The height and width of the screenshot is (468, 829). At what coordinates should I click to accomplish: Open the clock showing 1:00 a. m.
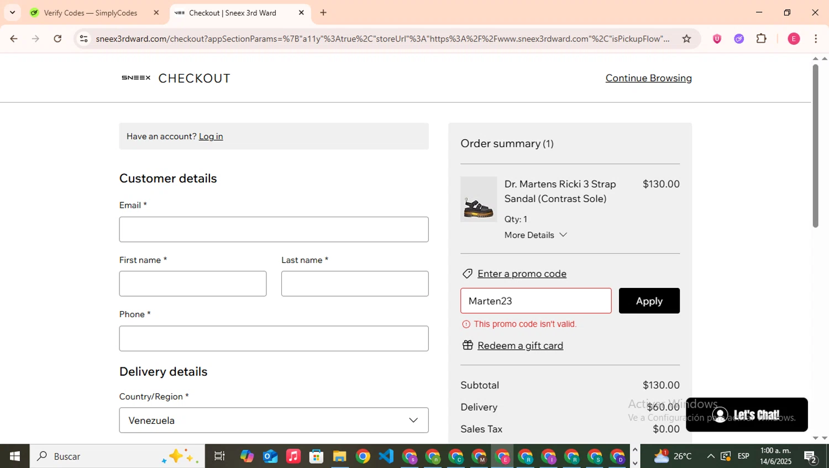(x=775, y=456)
